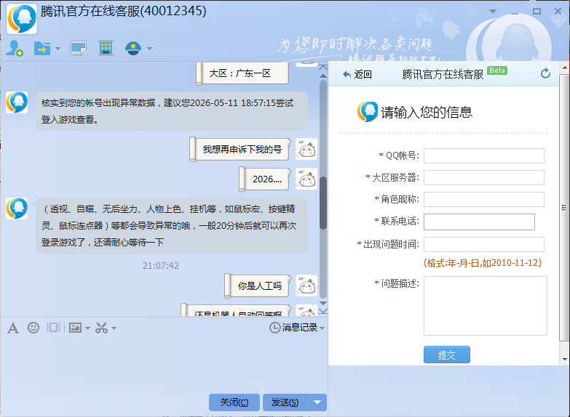Click the right panel scrollbar down arrow
This screenshot has width=570, height=417.
[565, 360]
